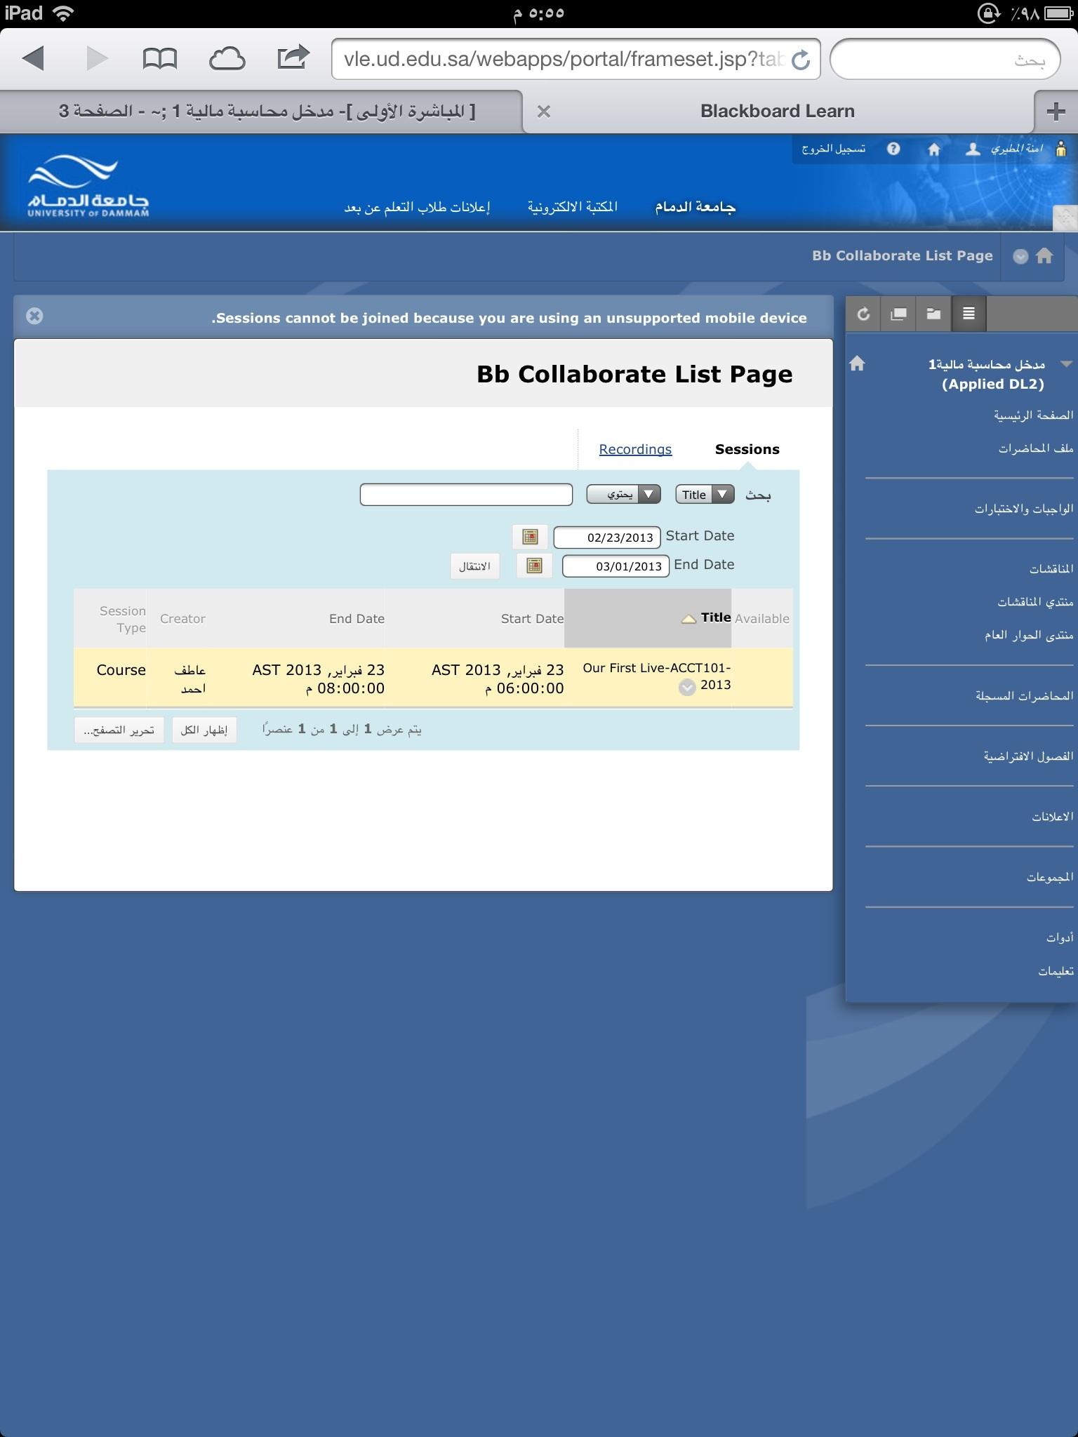Switch to the Recordings tab
The height and width of the screenshot is (1437, 1078).
(x=635, y=449)
